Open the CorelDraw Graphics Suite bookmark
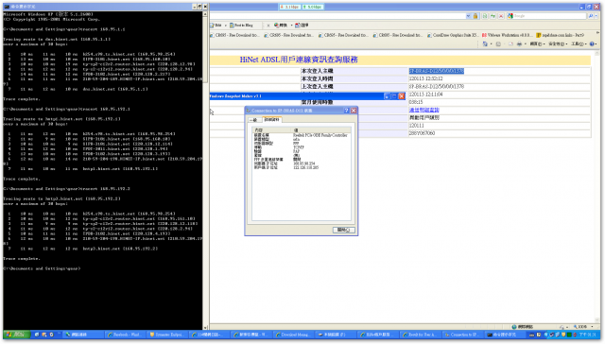The width and height of the screenshot is (605, 344). (x=453, y=35)
